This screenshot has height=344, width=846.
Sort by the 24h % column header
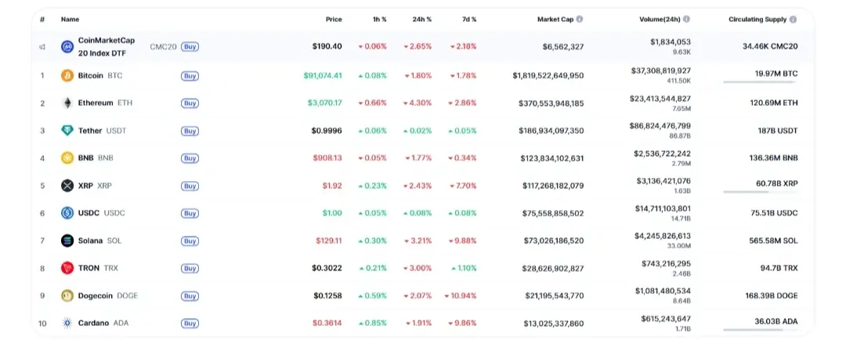tap(422, 19)
